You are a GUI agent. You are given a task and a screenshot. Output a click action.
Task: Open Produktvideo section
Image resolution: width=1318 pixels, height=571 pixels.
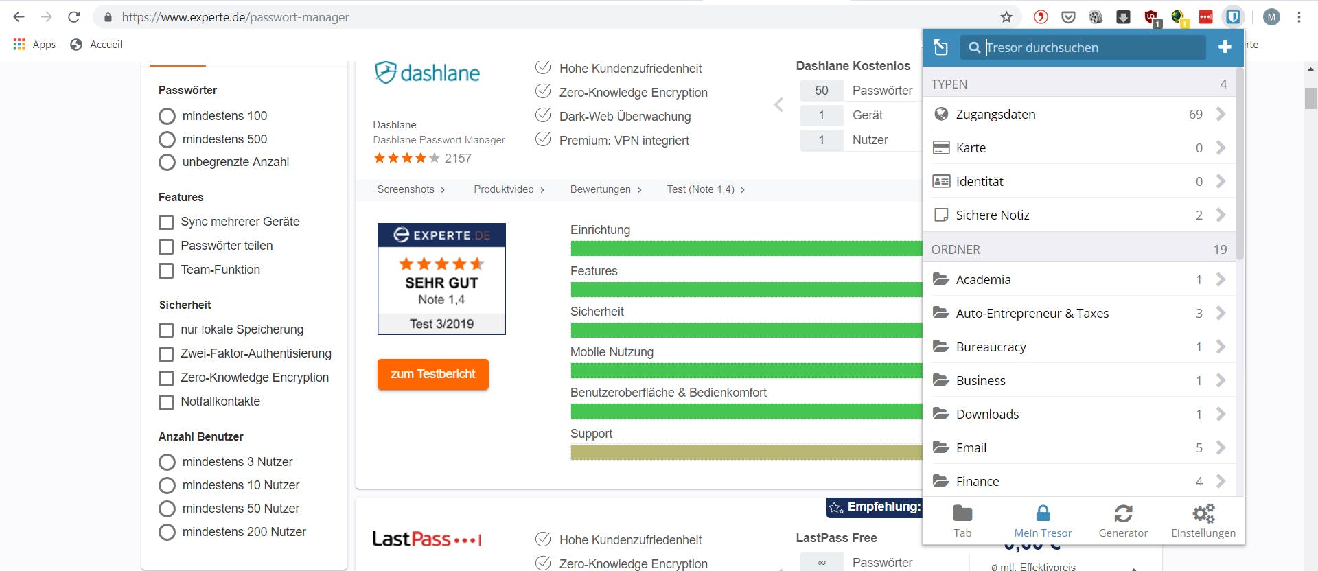coord(509,189)
